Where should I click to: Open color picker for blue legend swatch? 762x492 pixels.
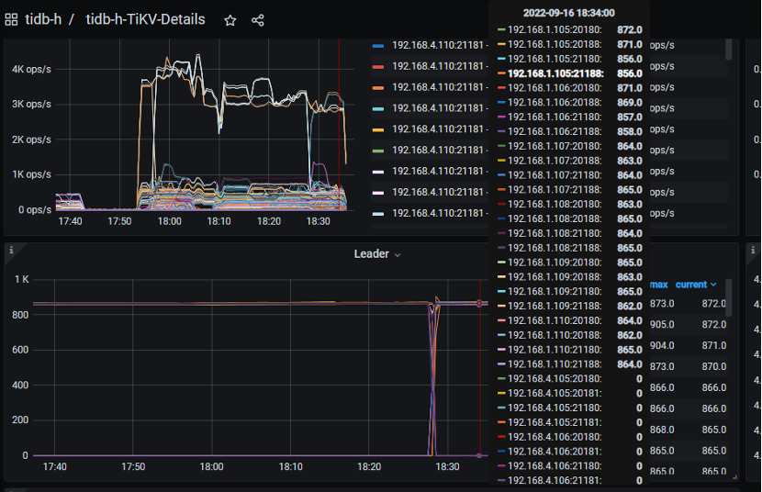coord(378,45)
